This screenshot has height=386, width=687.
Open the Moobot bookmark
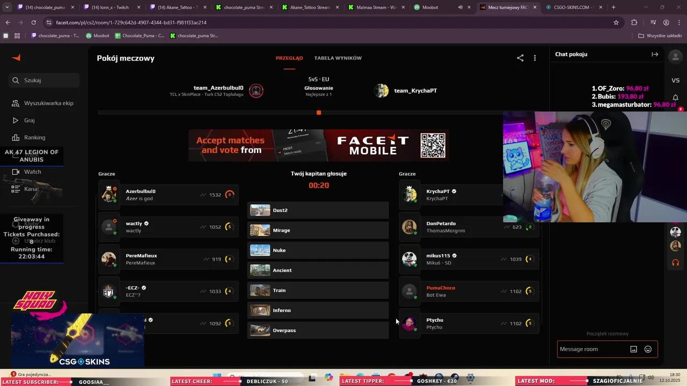pyautogui.click(x=98, y=36)
